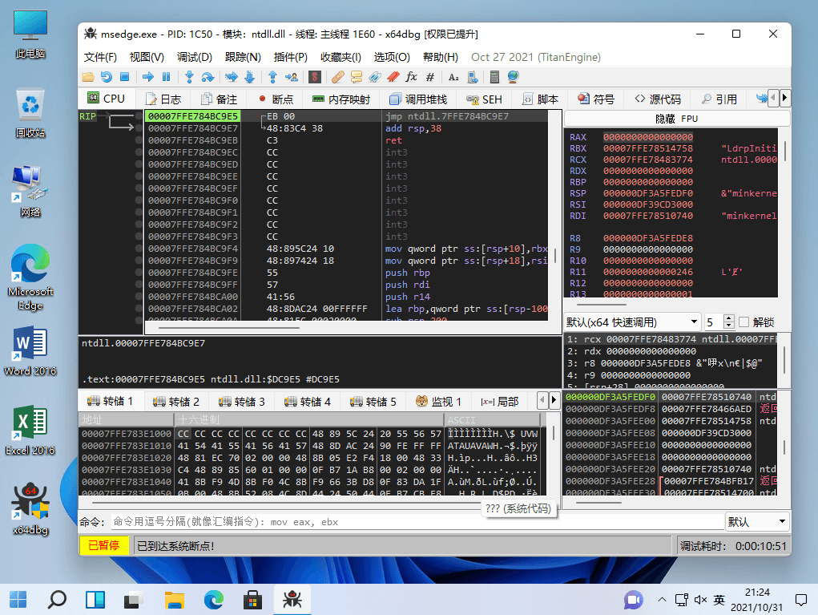Search strings with the A icon
This screenshot has height=615, width=818.
[x=453, y=77]
